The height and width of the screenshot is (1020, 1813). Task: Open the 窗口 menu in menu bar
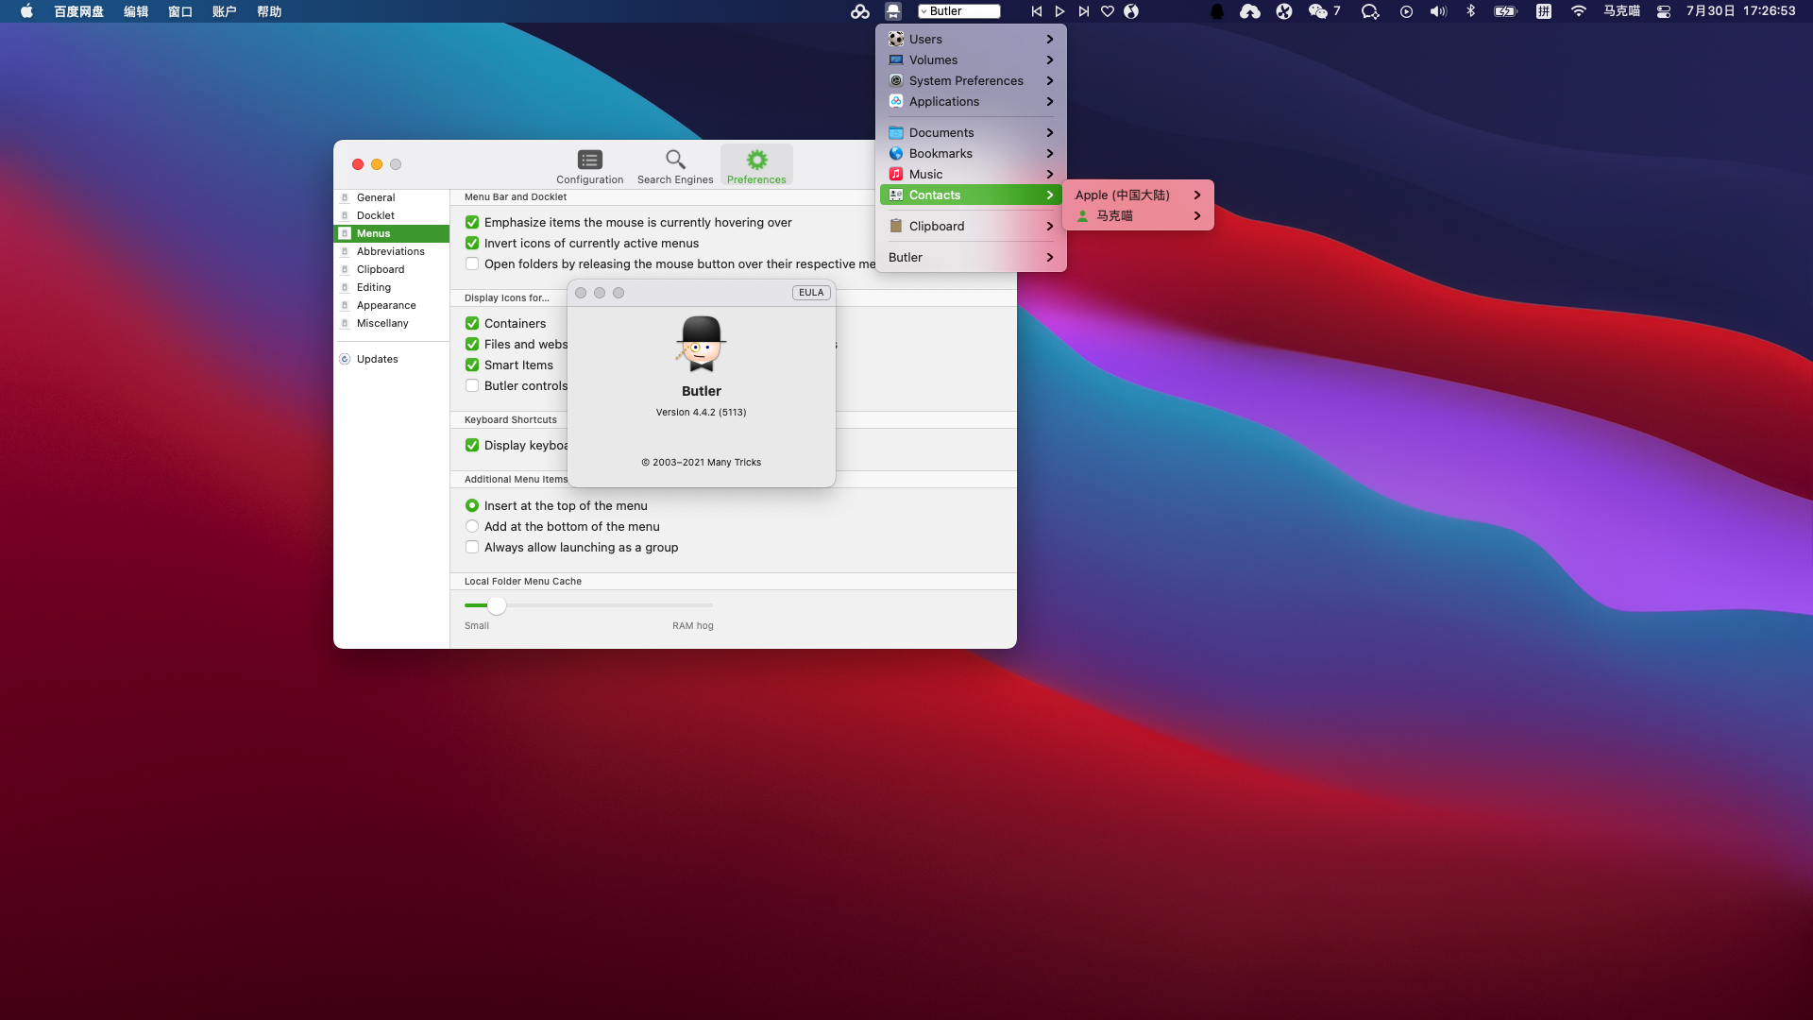tap(180, 11)
